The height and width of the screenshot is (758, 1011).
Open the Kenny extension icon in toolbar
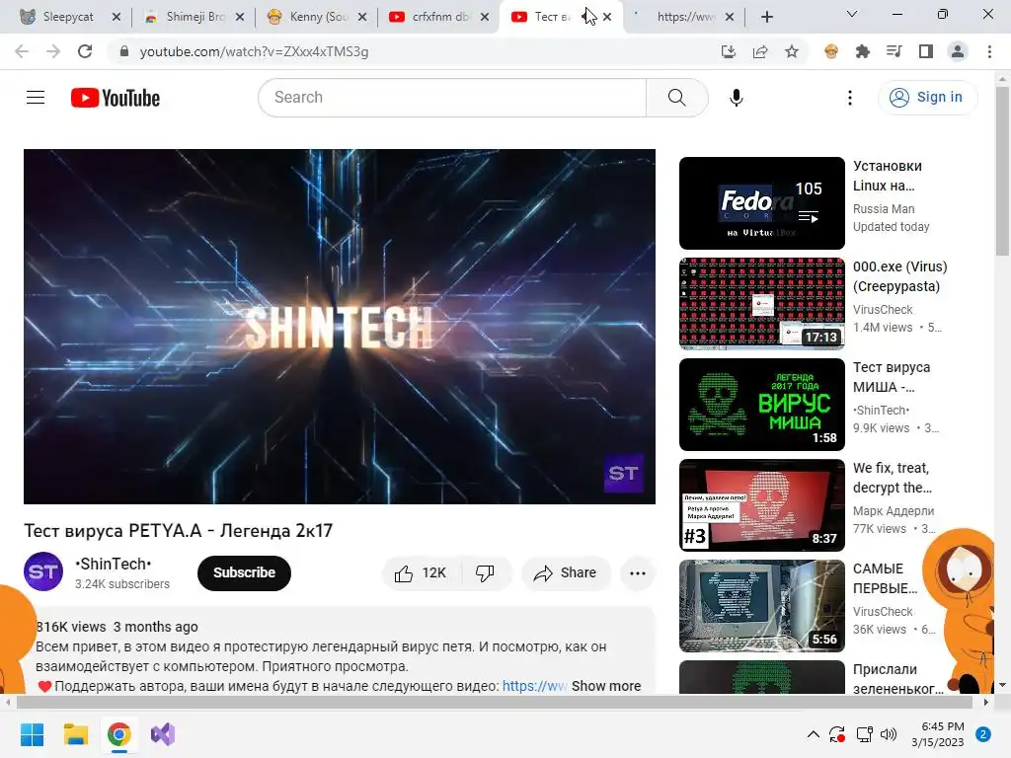pos(831,51)
